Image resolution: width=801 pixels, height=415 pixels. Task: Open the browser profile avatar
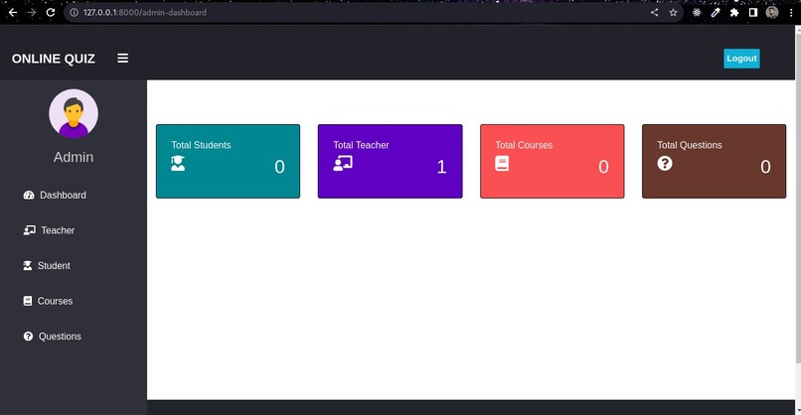(x=772, y=12)
